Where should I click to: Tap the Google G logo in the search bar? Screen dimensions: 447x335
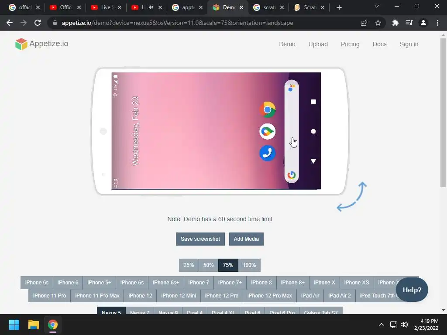pos(291,175)
